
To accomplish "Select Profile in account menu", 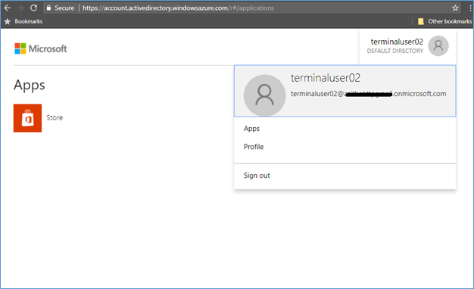I will [x=254, y=147].
